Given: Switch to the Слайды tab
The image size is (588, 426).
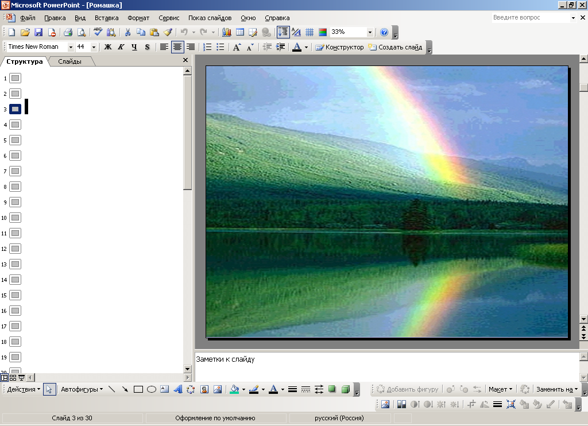Looking at the screenshot, I should (69, 61).
